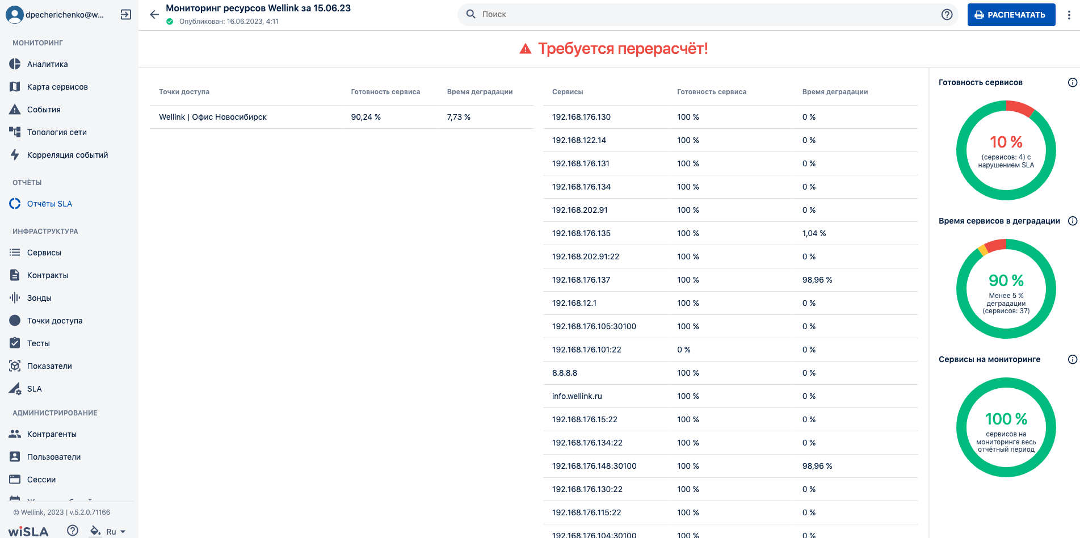Open the three-dot more options menu
1080x538 pixels.
[x=1069, y=15]
